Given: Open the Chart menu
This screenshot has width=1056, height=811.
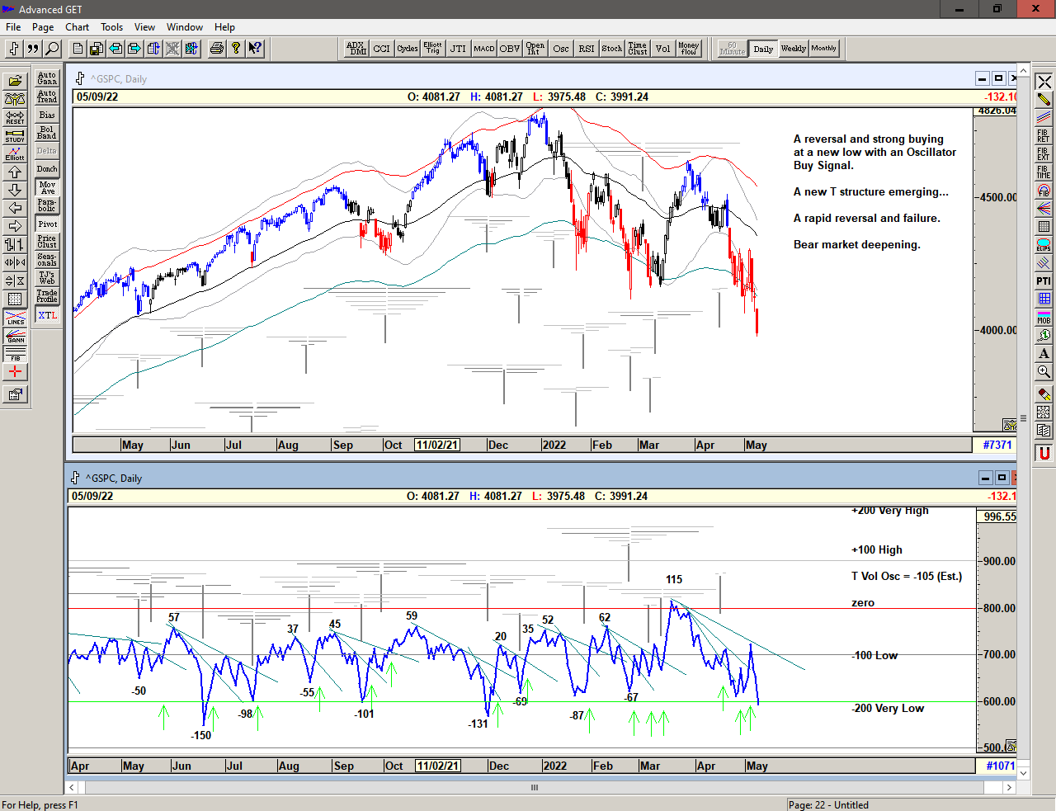Looking at the screenshot, I should coord(77,27).
